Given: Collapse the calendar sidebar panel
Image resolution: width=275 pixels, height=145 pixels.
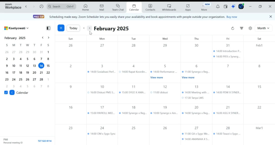Looking at the screenshot, I should click(x=48, y=28).
